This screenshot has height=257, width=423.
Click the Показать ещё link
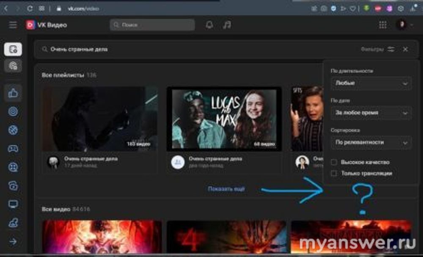[226, 189]
